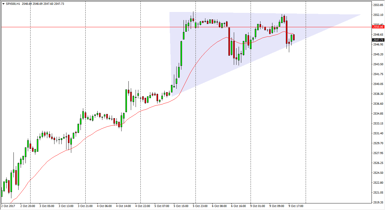
Task: Click the 2540.00 price scale label
Action: pos(378,84)
